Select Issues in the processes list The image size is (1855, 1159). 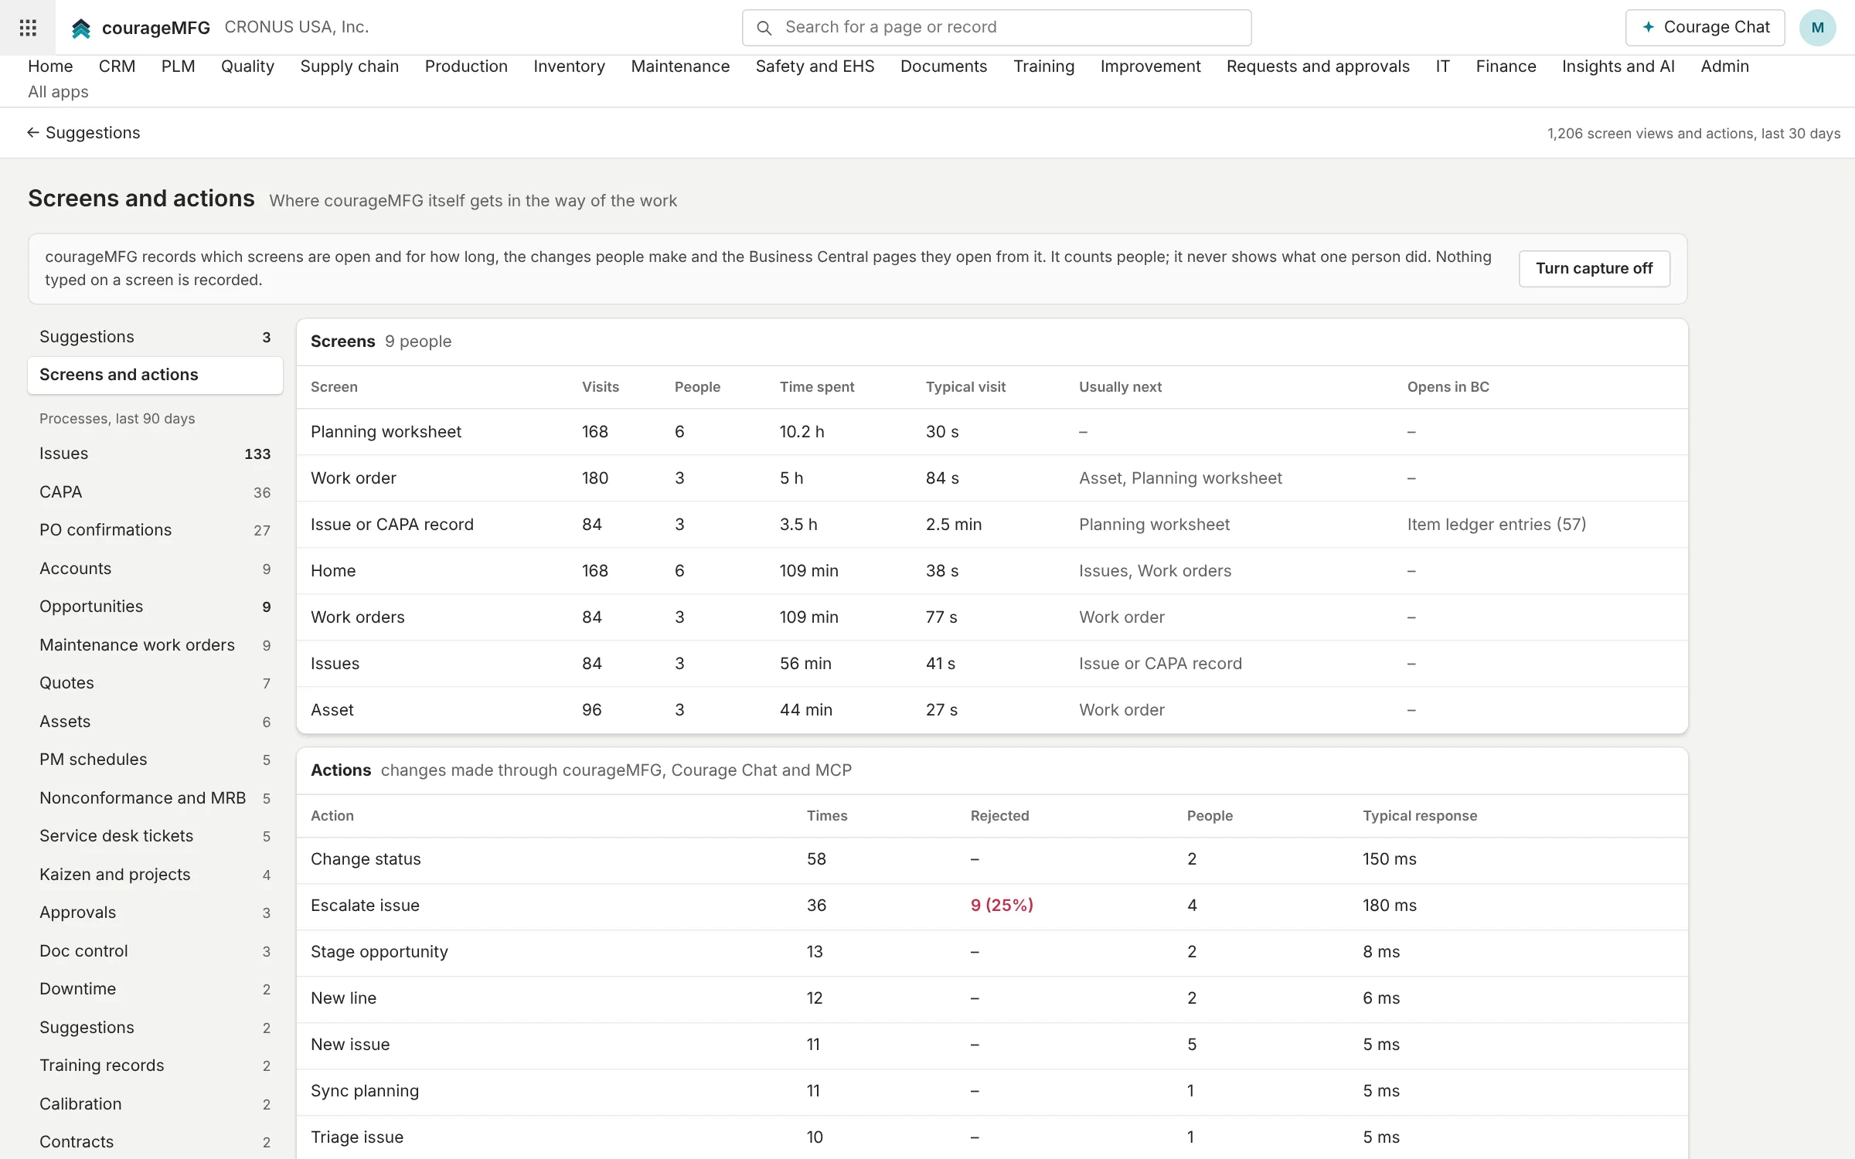155,454
